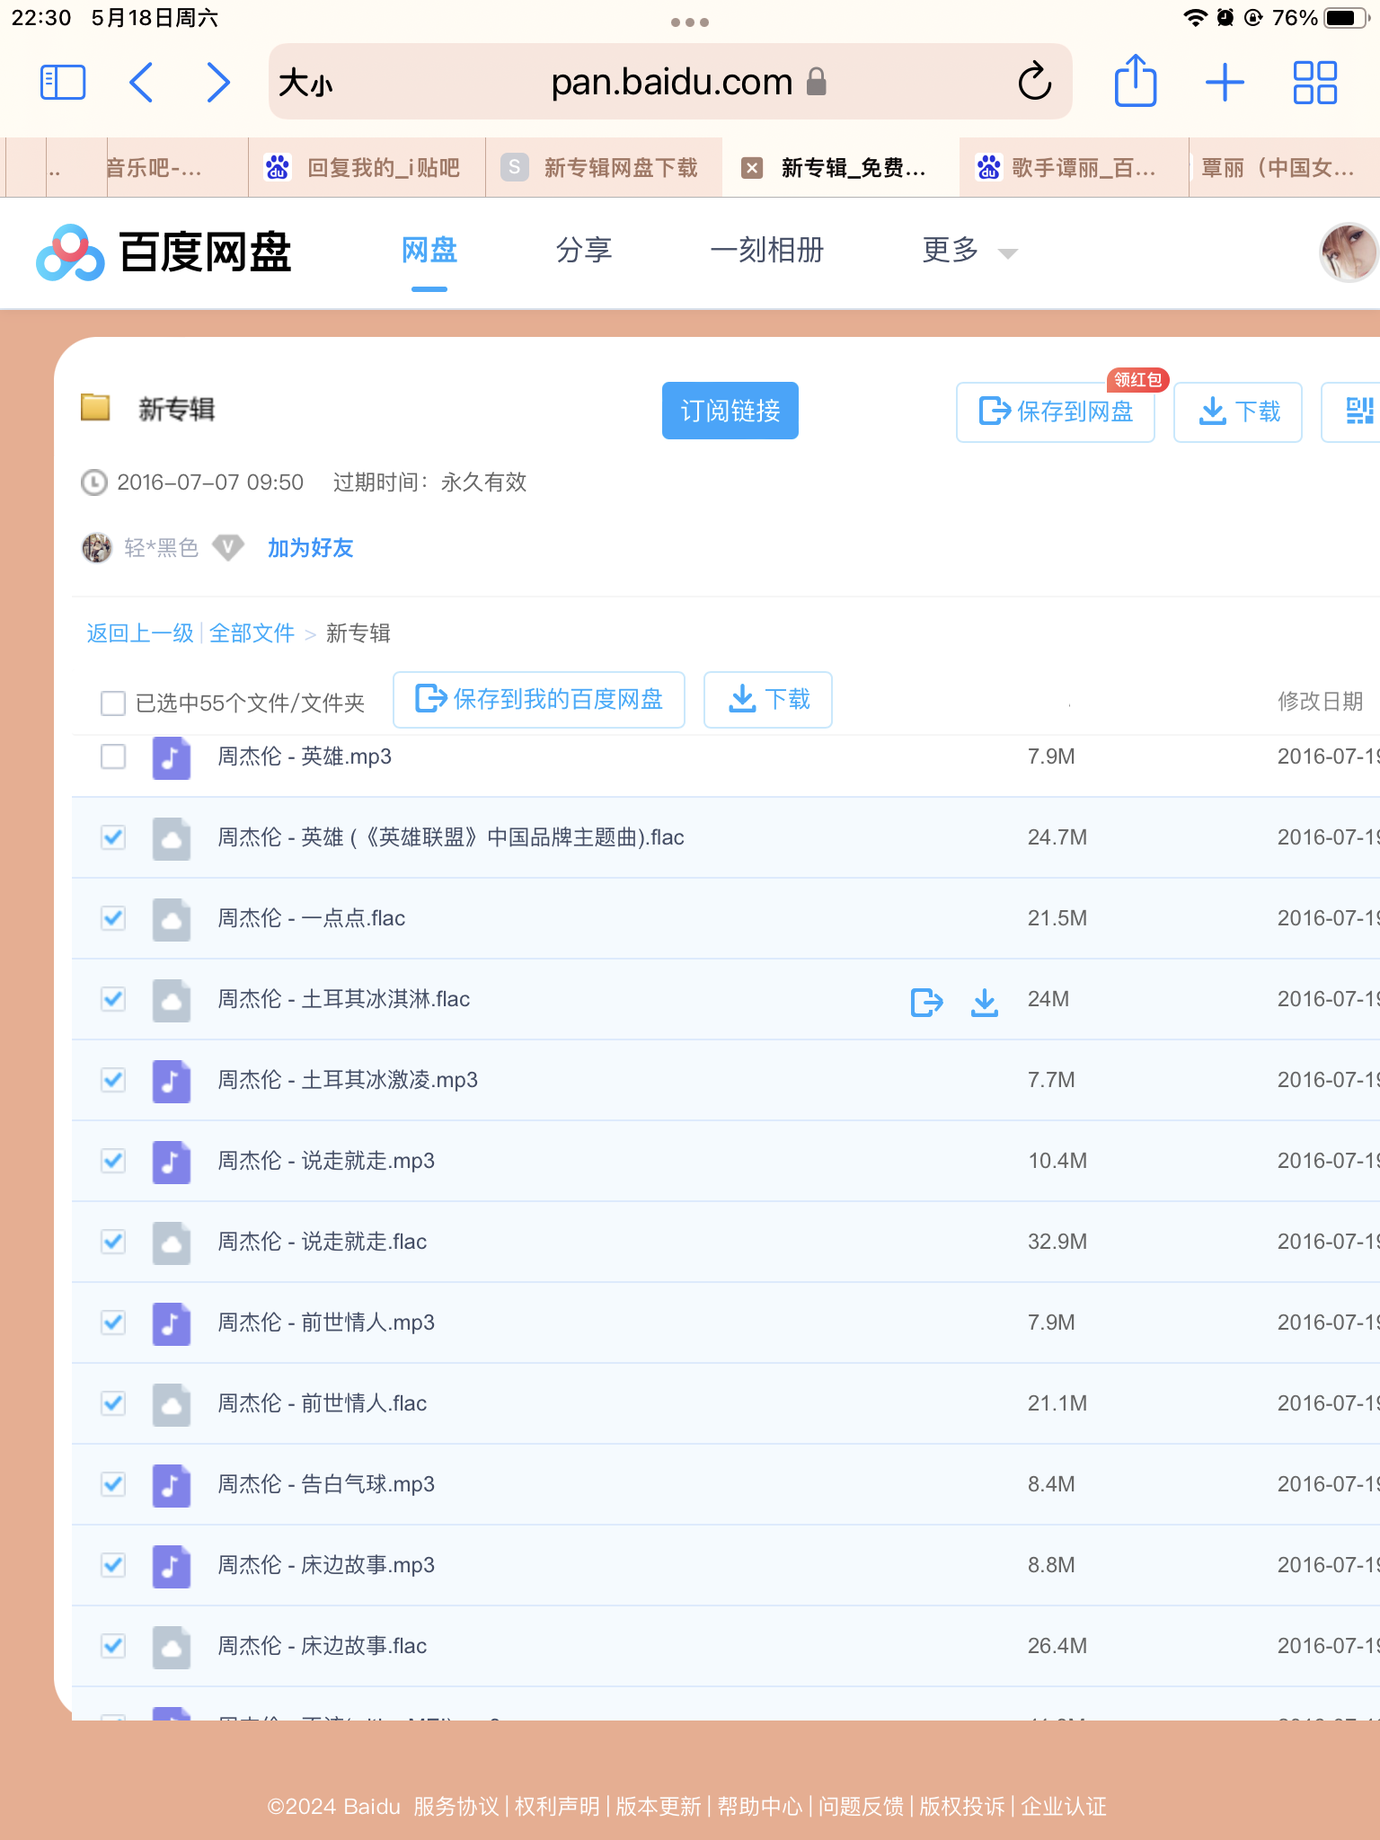Open the 分享 navigation item
This screenshot has height=1840, width=1380.
584,251
